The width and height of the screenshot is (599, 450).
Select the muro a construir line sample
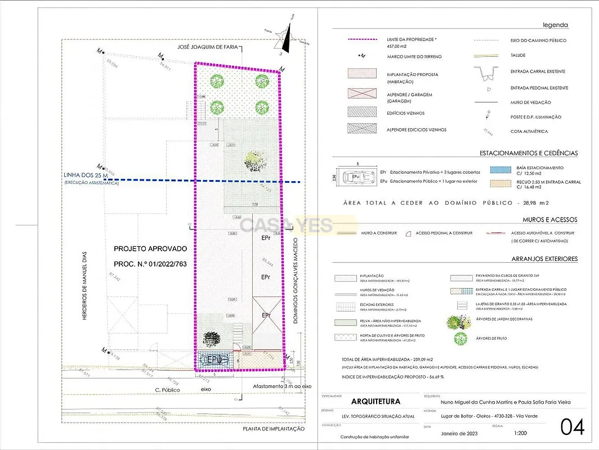pyautogui.click(x=346, y=233)
